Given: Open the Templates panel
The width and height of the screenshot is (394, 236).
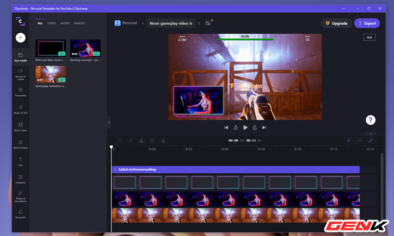Looking at the screenshot, I should 20,92.
